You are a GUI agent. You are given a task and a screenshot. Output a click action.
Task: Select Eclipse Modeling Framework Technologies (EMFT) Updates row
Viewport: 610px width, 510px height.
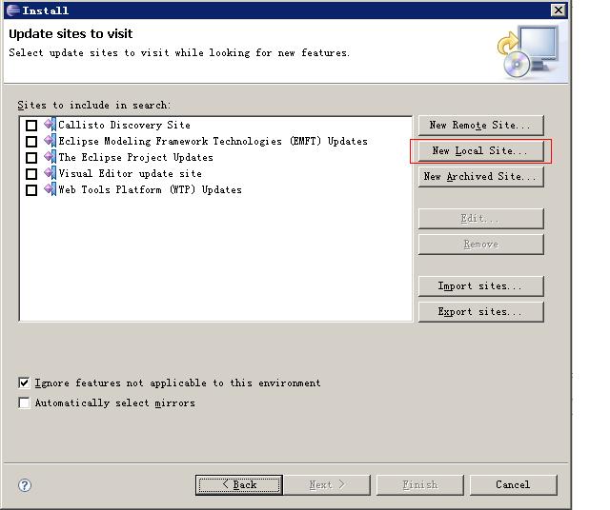[x=213, y=141]
